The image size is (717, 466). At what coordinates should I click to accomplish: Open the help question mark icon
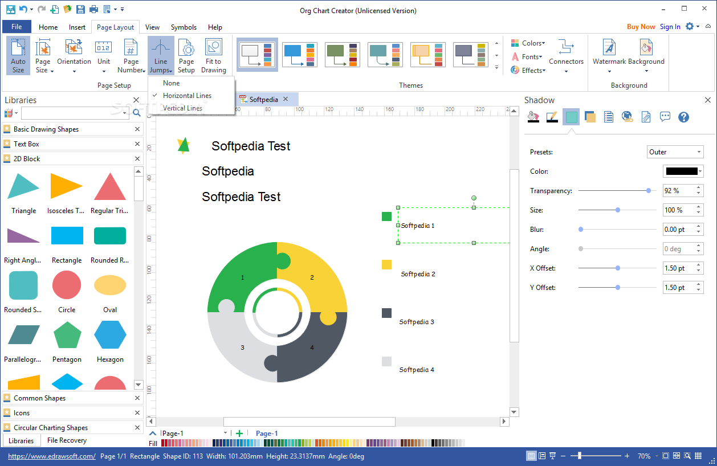pyautogui.click(x=684, y=117)
